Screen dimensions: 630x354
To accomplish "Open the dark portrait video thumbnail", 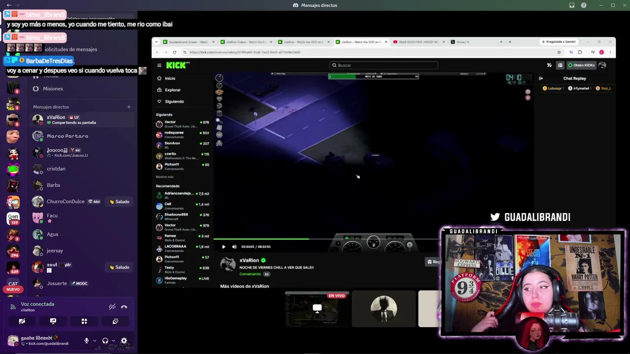I will pyautogui.click(x=384, y=309).
